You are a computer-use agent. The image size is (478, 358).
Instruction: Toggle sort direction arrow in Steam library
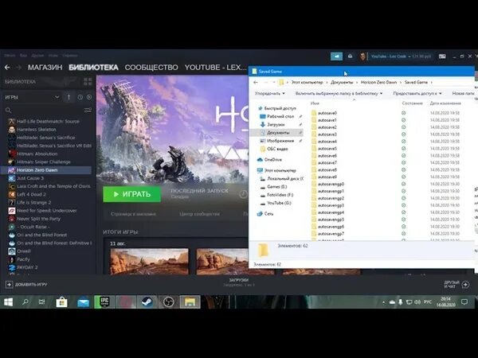tap(69, 97)
